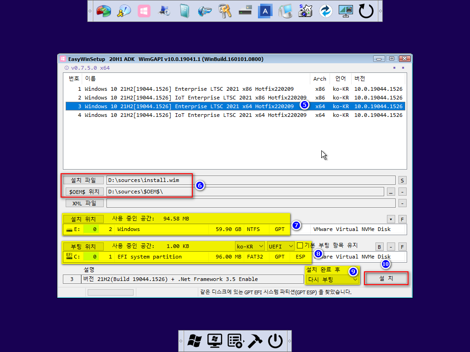Sort by the 이름 column header

pos(196,78)
